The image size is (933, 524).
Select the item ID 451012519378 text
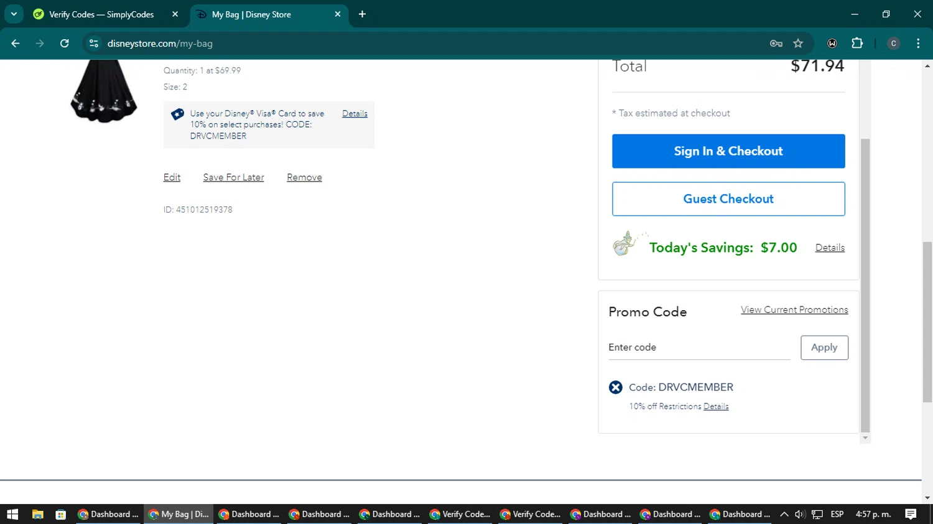tap(198, 209)
